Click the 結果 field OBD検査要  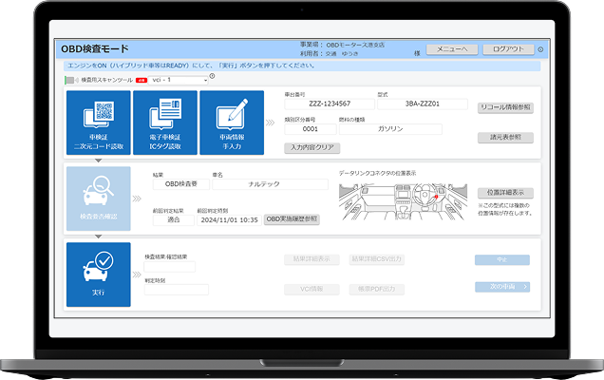[x=181, y=184]
